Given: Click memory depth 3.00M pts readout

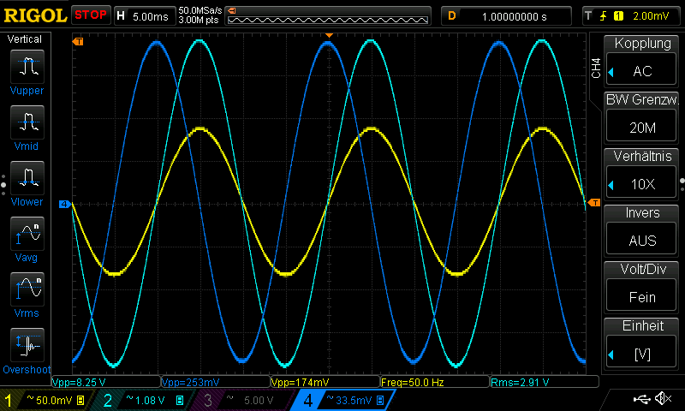Looking at the screenshot, I should tap(199, 20).
